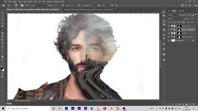
Task: Create new group folder icon in Layers panel
Action: (187, 104)
